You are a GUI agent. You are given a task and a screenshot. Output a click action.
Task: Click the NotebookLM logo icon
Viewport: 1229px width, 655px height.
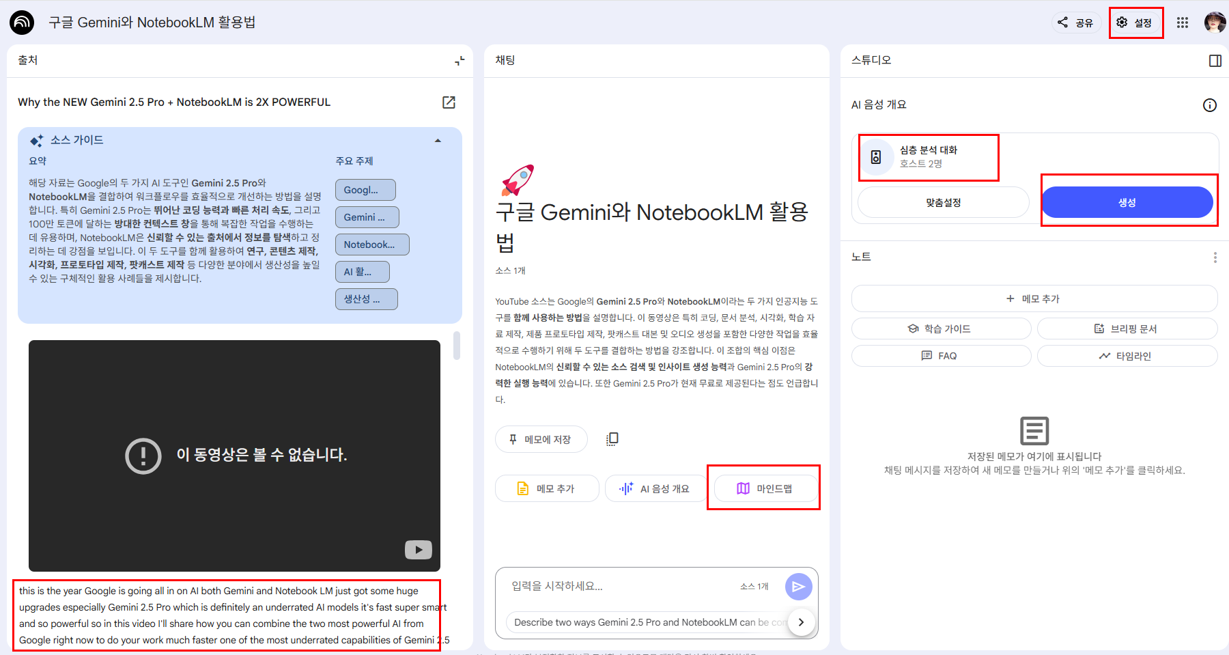coord(22,23)
